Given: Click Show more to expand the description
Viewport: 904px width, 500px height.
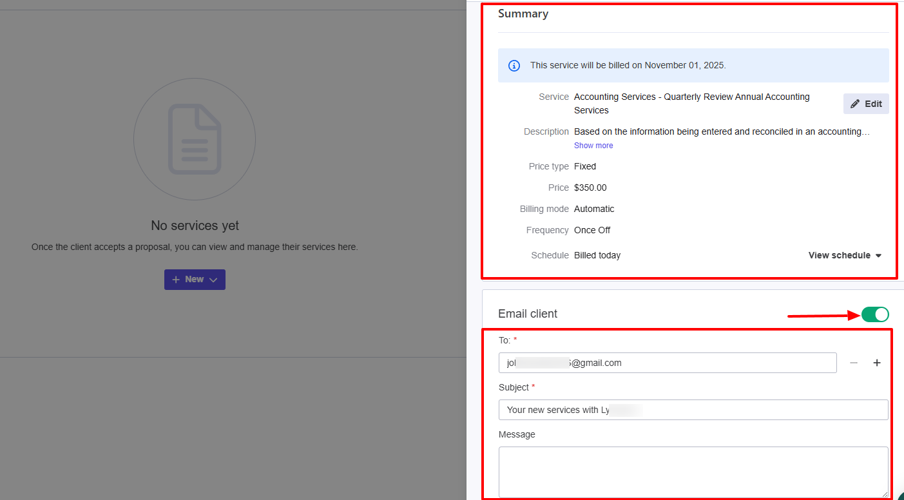Looking at the screenshot, I should coord(593,145).
